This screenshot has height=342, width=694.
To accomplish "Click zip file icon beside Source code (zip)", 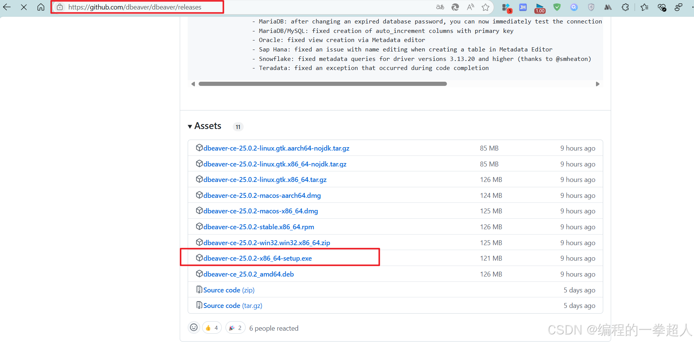I will click(x=199, y=289).
